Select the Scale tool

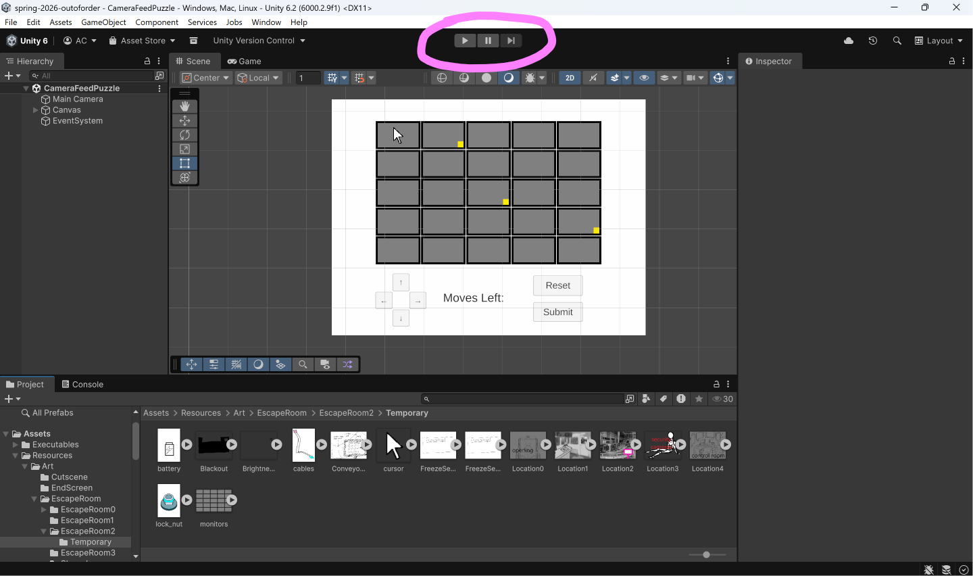pos(184,149)
